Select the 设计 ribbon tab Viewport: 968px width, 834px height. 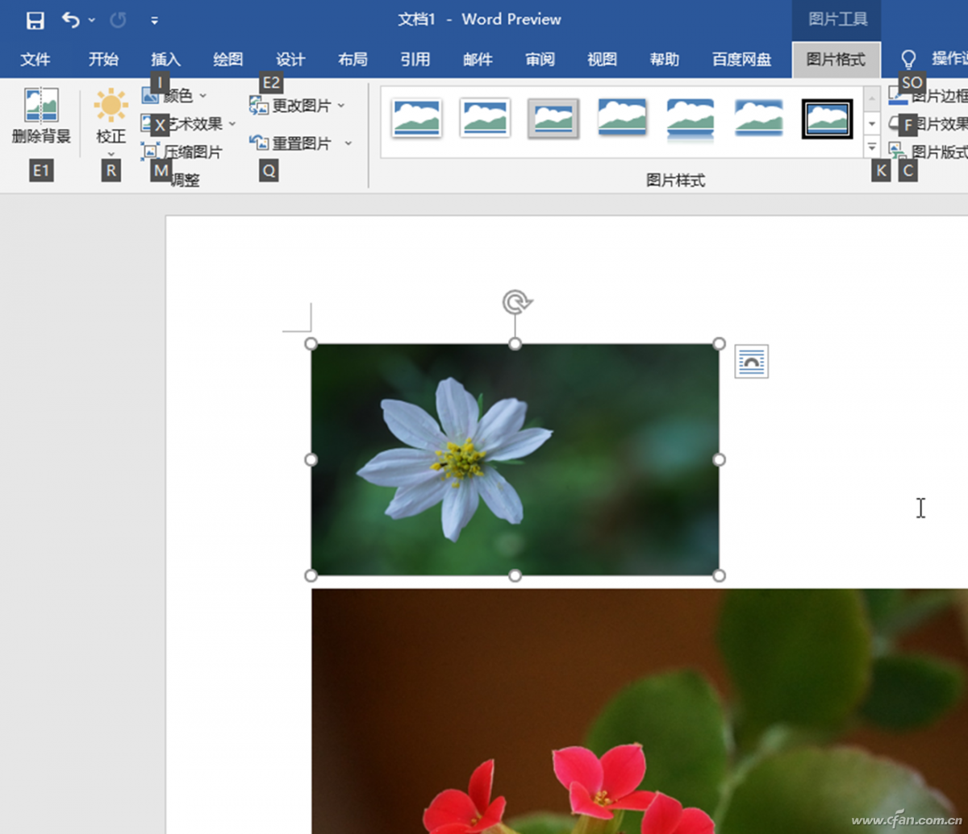[290, 59]
